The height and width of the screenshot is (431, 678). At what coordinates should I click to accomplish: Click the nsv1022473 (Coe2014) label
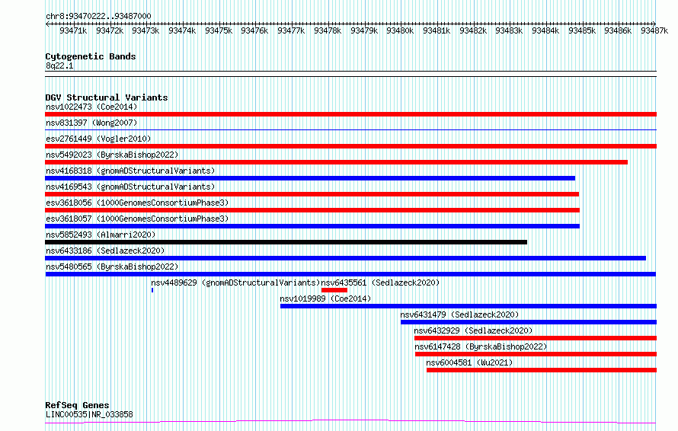(91, 107)
